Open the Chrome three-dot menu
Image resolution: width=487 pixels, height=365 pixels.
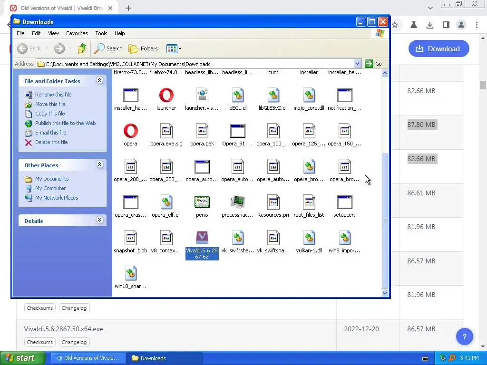pos(477,25)
